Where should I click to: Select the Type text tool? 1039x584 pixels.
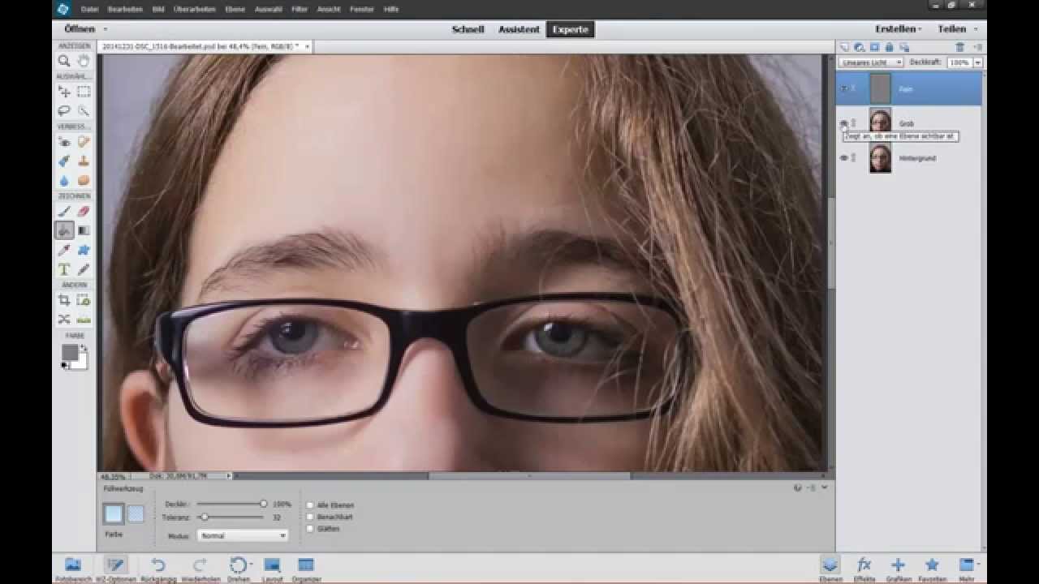point(63,269)
